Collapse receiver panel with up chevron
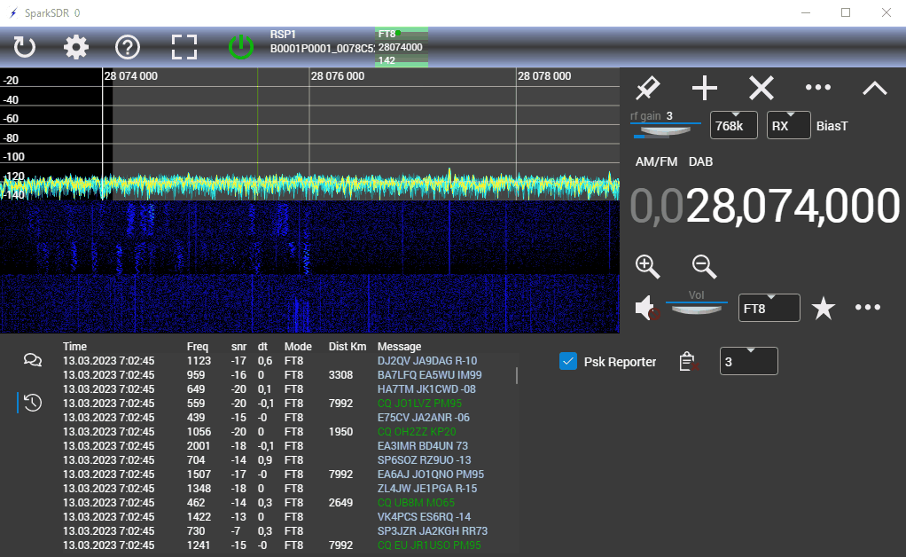Image resolution: width=906 pixels, height=557 pixels. pyautogui.click(x=875, y=88)
